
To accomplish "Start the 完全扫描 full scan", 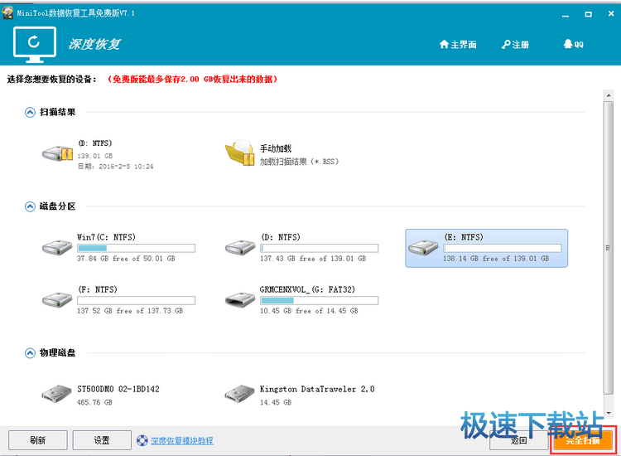I will click(x=583, y=440).
